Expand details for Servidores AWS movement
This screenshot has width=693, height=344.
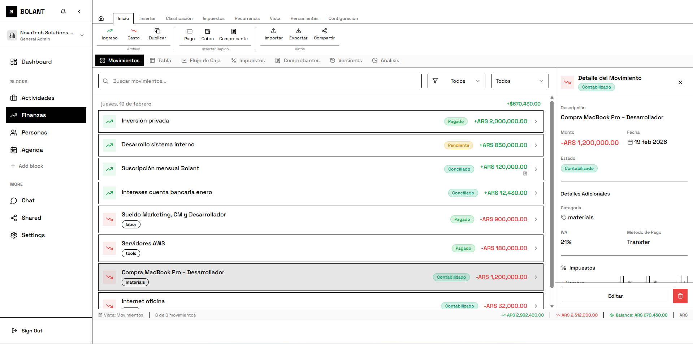click(x=536, y=248)
